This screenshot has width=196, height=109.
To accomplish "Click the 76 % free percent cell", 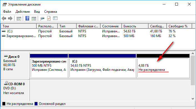I will pyautogui.click(x=172, y=31).
